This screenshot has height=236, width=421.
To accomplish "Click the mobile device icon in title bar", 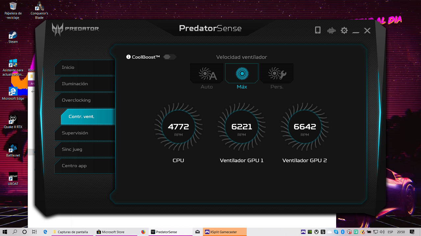I will [318, 30].
